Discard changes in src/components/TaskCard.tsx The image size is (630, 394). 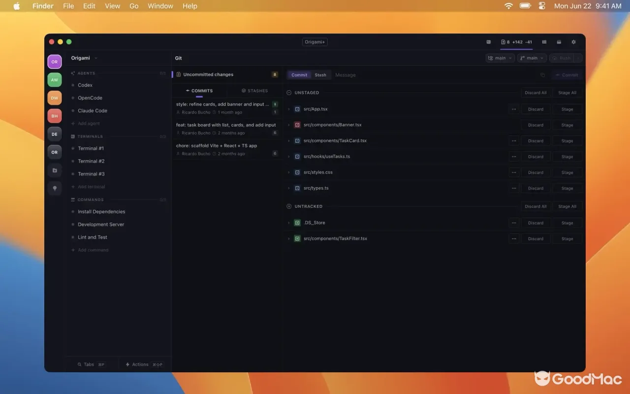point(535,141)
